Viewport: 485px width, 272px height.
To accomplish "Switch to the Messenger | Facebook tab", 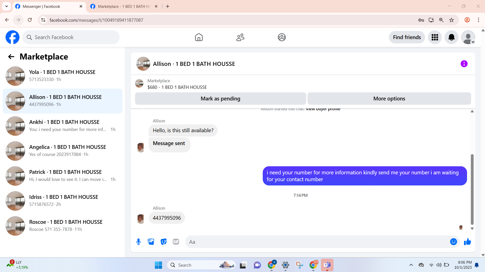I will 49,7.
